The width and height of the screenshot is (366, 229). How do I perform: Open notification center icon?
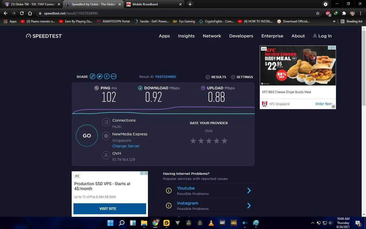tap(358, 223)
